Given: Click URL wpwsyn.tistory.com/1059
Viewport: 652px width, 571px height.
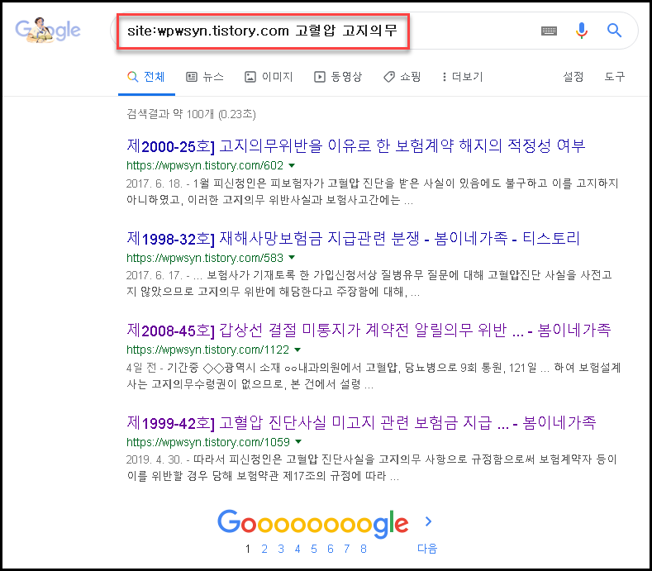Looking at the screenshot, I should tap(208, 441).
